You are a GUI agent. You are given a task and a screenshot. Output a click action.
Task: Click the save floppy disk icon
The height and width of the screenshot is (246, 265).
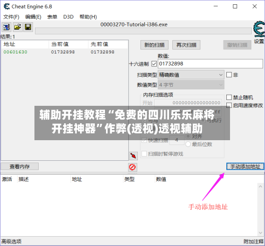[28, 27]
